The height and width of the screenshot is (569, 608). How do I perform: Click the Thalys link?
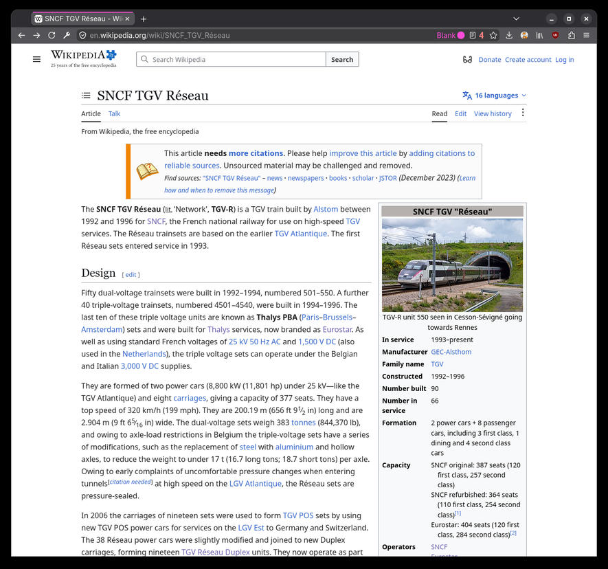[x=218, y=329]
